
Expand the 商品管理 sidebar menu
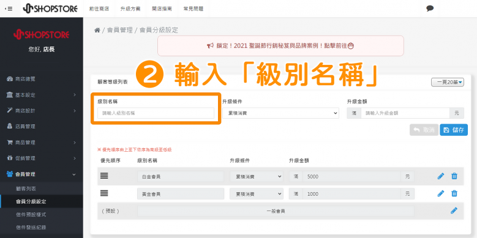pos(42,143)
